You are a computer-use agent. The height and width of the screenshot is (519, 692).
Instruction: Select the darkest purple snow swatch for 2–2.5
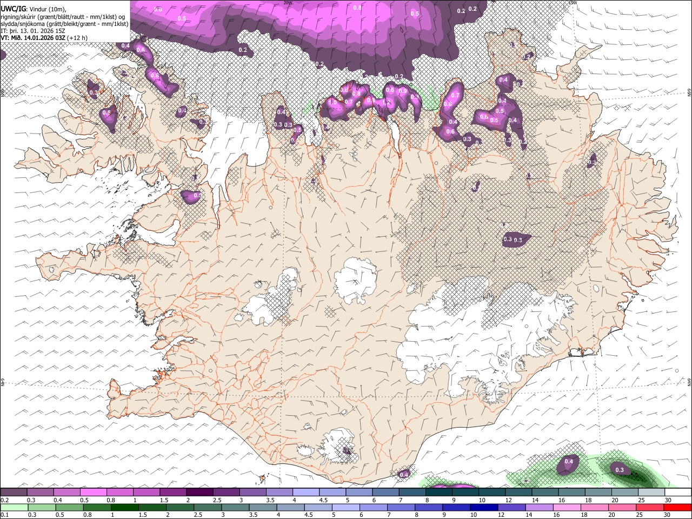click(x=199, y=492)
